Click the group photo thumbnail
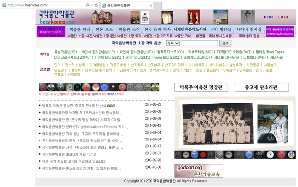 click(218, 124)
